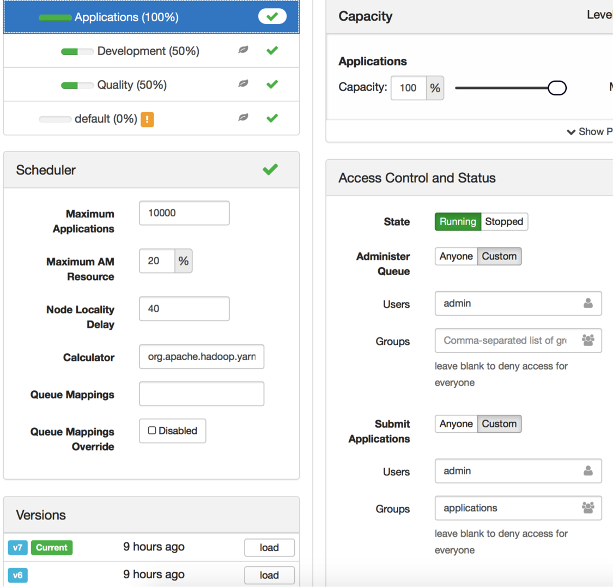Click user icon in Administer Queue Users field

coord(588,303)
